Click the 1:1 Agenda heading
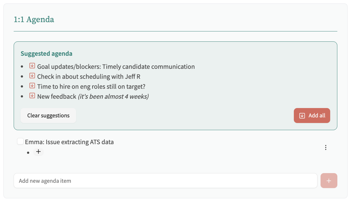The height and width of the screenshot is (203, 351). [34, 20]
